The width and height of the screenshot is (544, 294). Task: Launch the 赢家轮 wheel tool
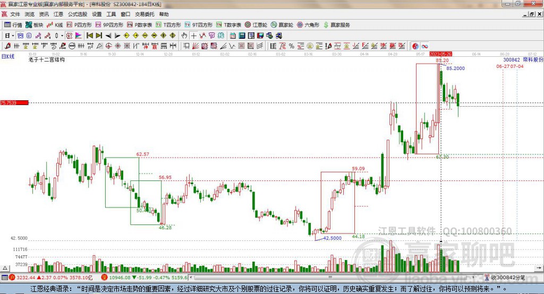click(282, 25)
